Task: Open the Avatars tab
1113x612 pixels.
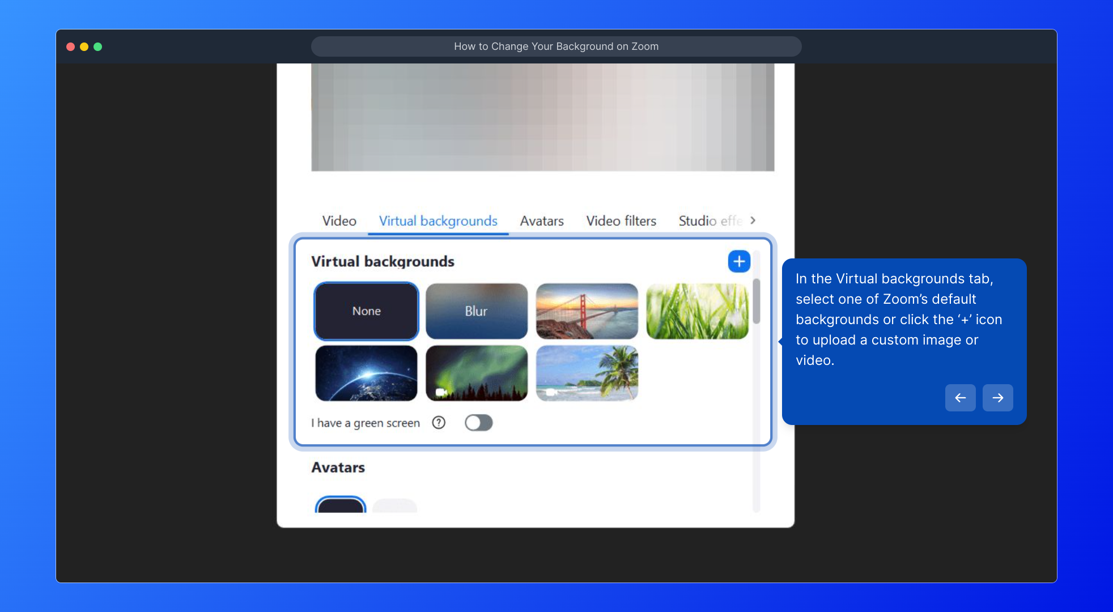Action: point(542,221)
